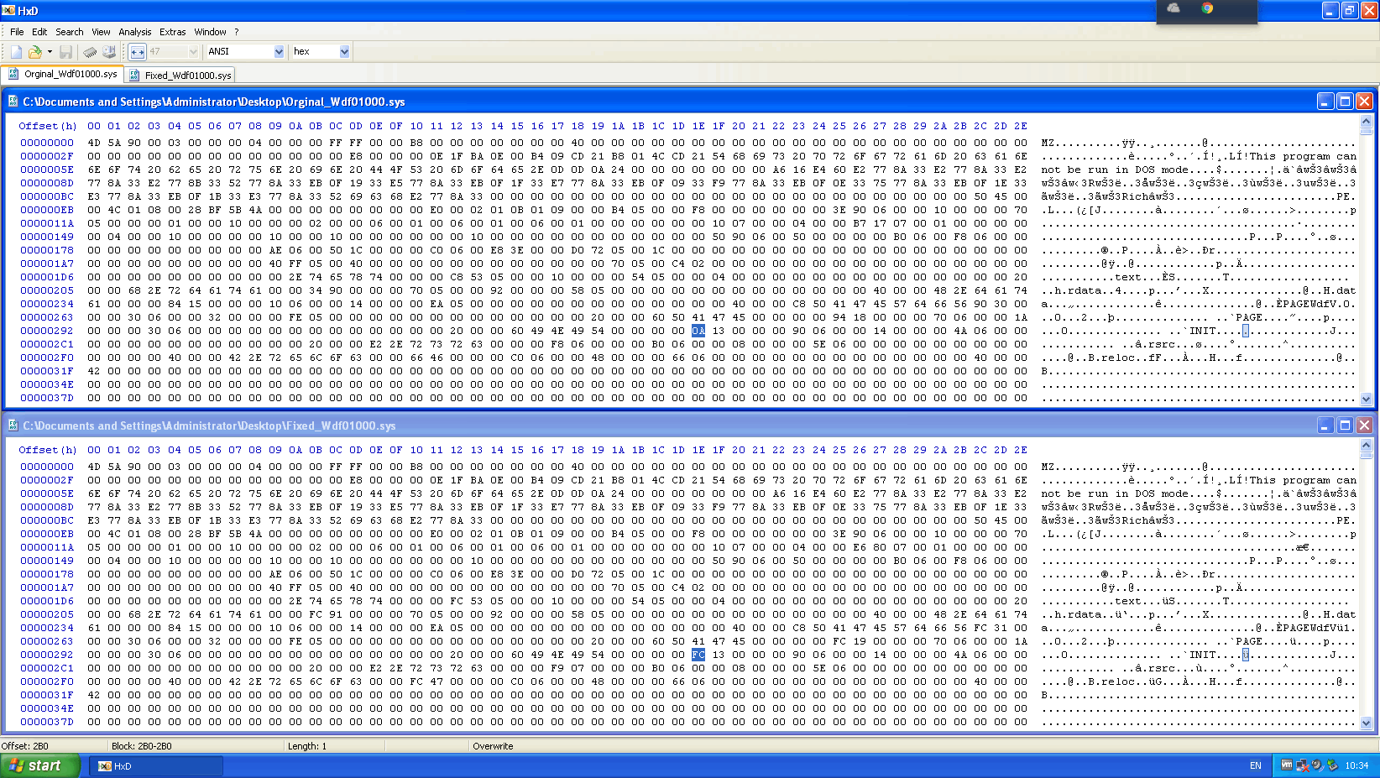Click highlighted decoded character in Fixed pane row 00000292
This screenshot has height=778, width=1380.
(x=1246, y=655)
